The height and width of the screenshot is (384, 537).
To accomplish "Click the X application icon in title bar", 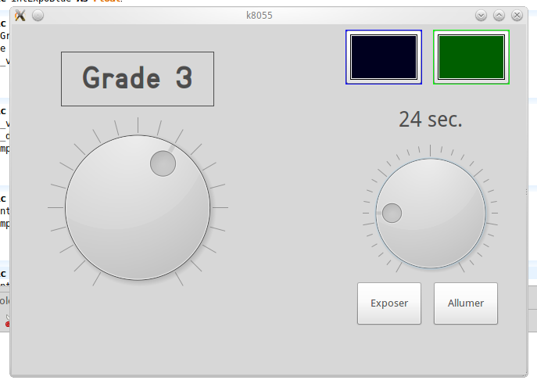I will click(20, 15).
